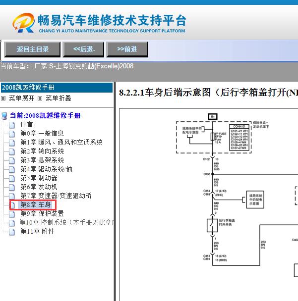Open 第6章 发动机
The height and width of the screenshot is (301, 298).
click(x=39, y=187)
